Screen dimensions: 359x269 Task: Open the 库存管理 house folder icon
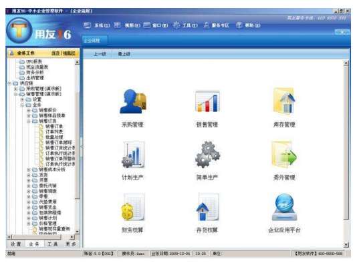point(284,101)
